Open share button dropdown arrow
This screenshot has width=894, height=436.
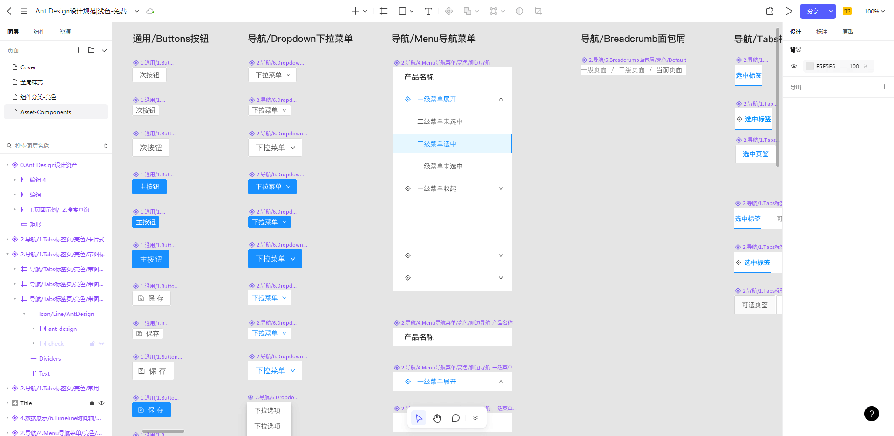[x=831, y=11]
